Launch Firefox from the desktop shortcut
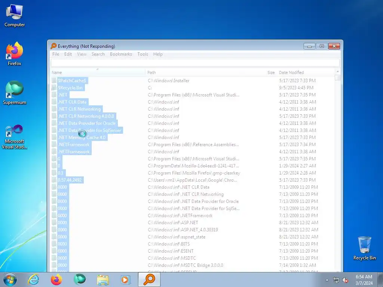383x287 pixels. [15, 54]
